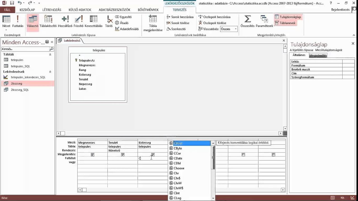Click the Undo icon in quick access toolbar
The image size is (358, 201).
point(20,3)
